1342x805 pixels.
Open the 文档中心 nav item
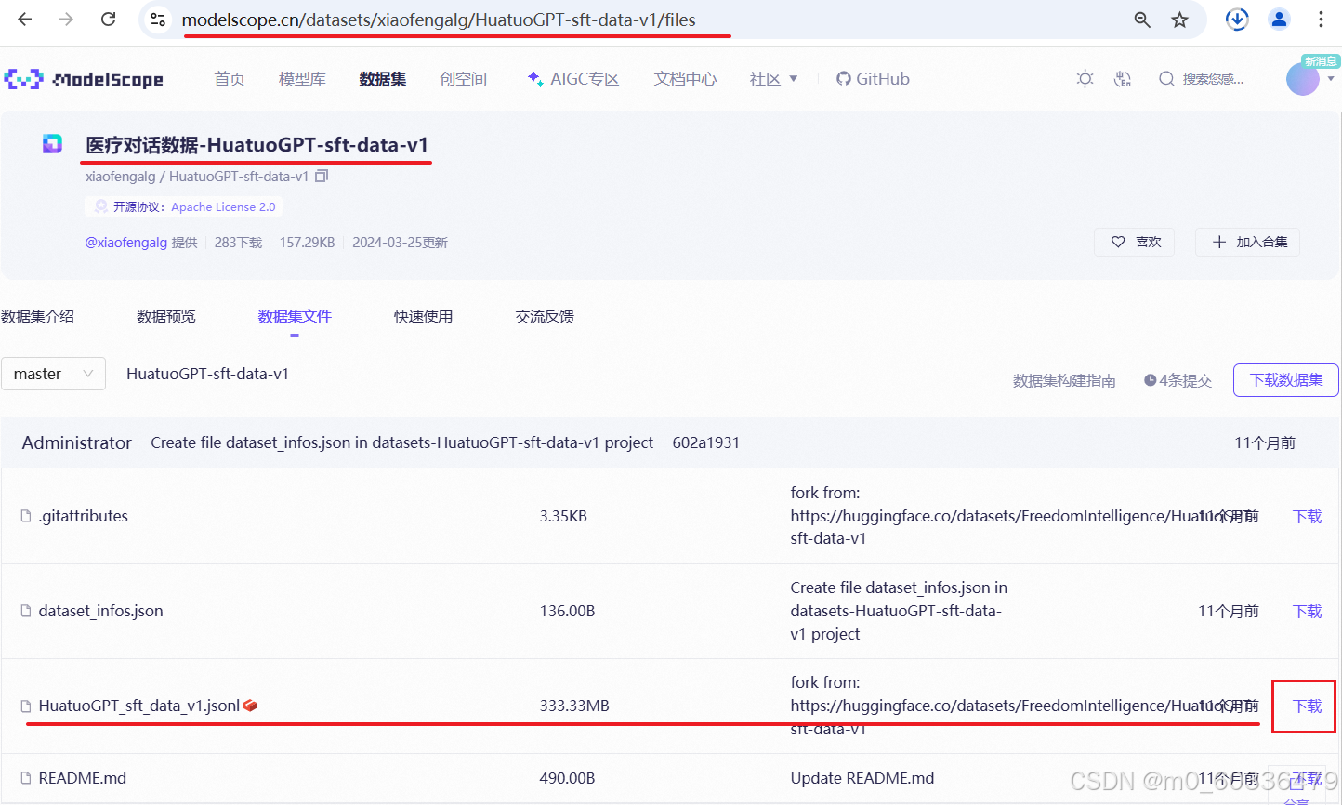click(685, 79)
